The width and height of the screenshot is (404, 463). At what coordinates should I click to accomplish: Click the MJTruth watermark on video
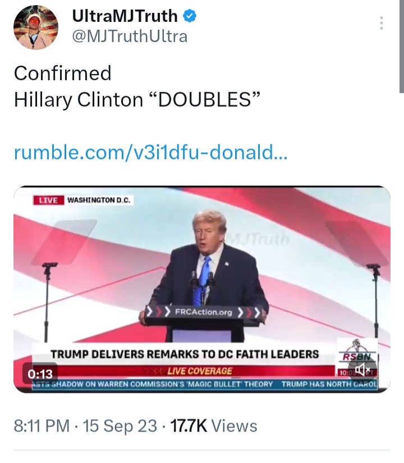(x=259, y=239)
